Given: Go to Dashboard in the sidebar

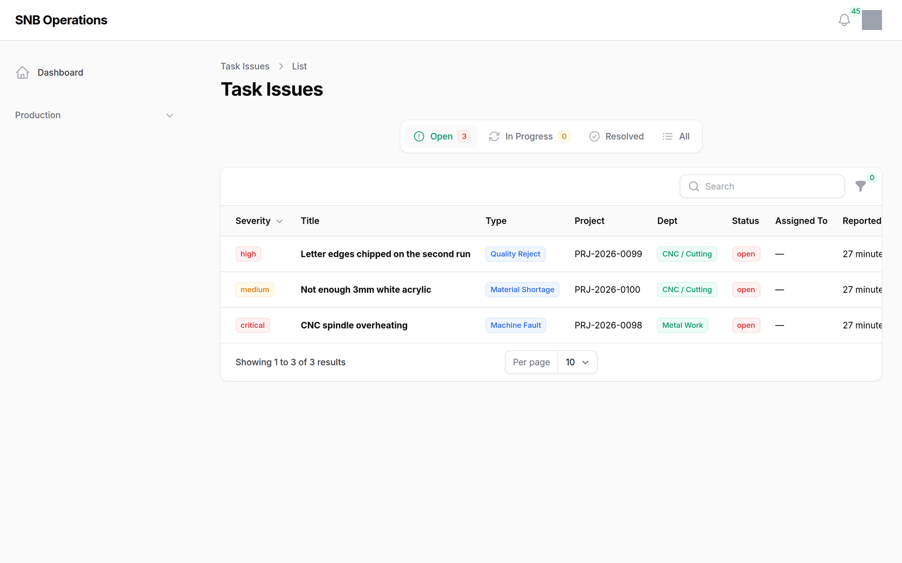Looking at the screenshot, I should 60,73.
